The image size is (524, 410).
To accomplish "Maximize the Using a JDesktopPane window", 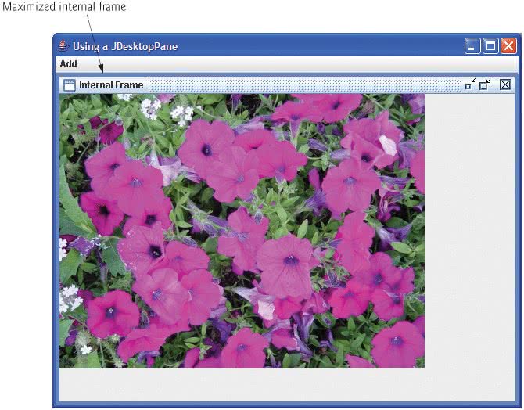I will tap(490, 46).
